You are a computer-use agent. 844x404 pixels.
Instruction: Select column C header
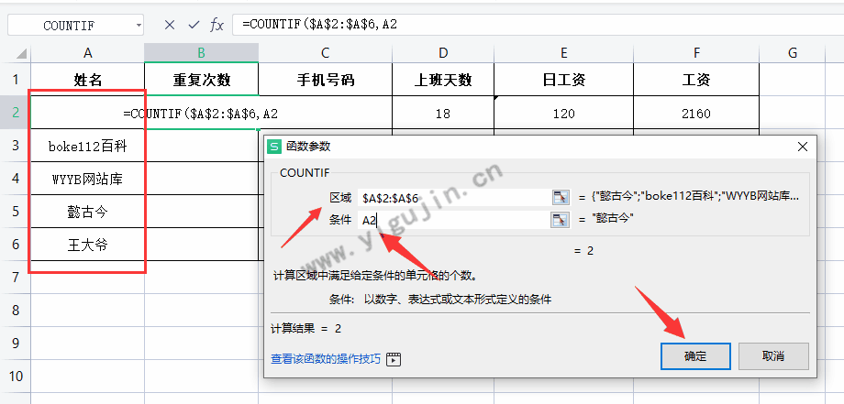(x=325, y=52)
